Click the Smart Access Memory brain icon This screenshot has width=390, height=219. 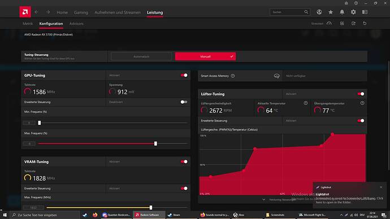[x=276, y=76]
